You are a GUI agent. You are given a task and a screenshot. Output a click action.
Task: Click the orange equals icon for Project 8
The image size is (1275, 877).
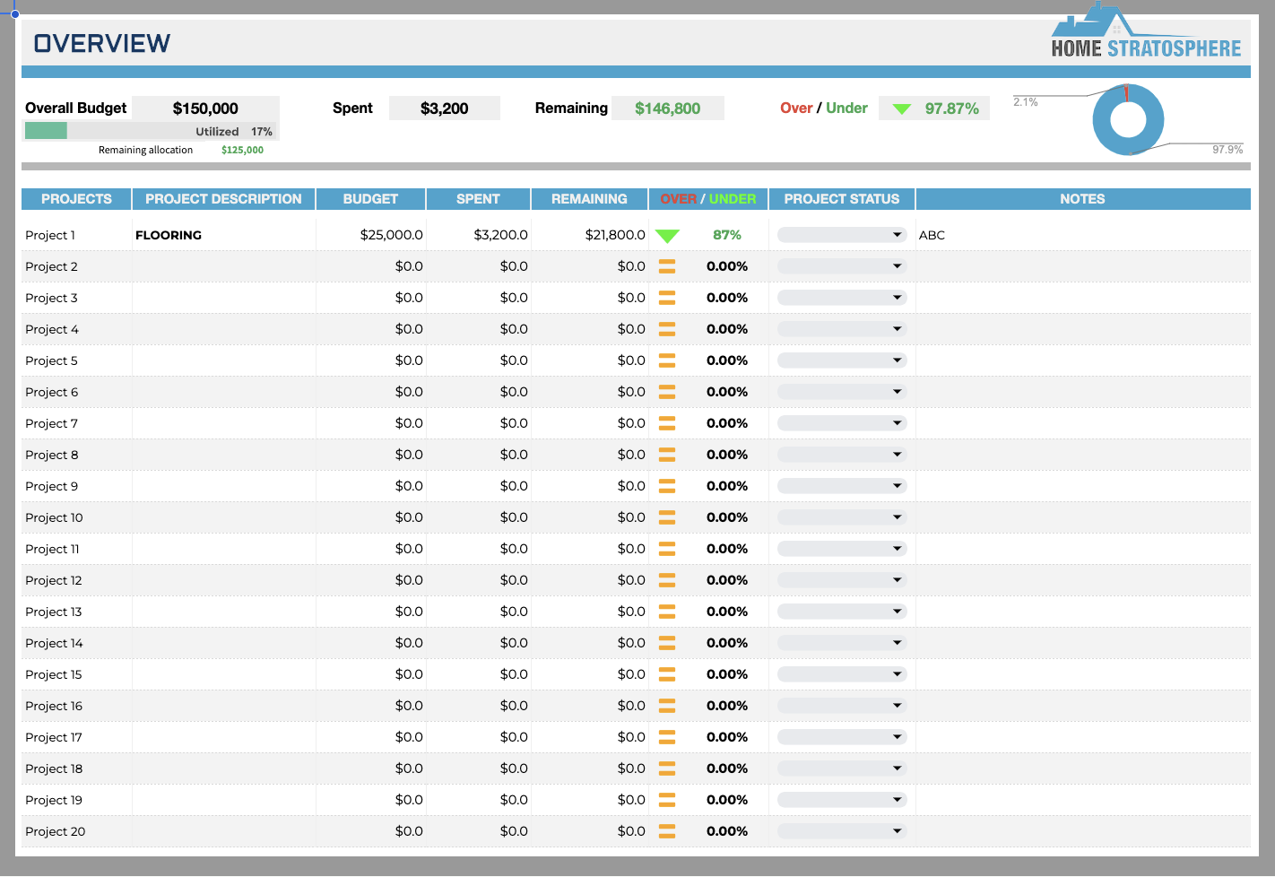tap(667, 455)
